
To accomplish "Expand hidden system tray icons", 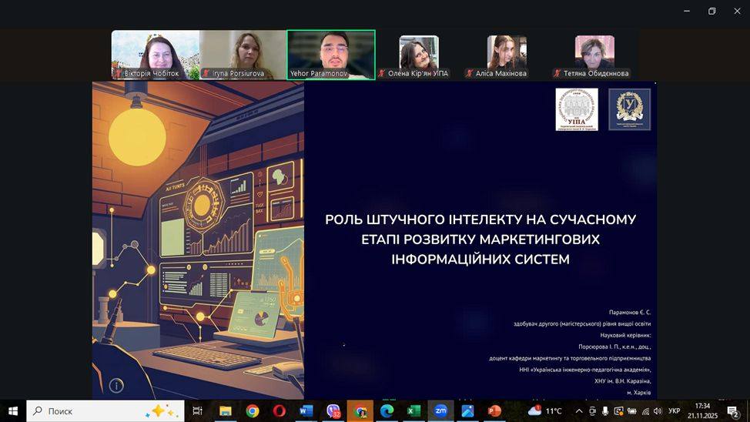I will pyautogui.click(x=579, y=411).
